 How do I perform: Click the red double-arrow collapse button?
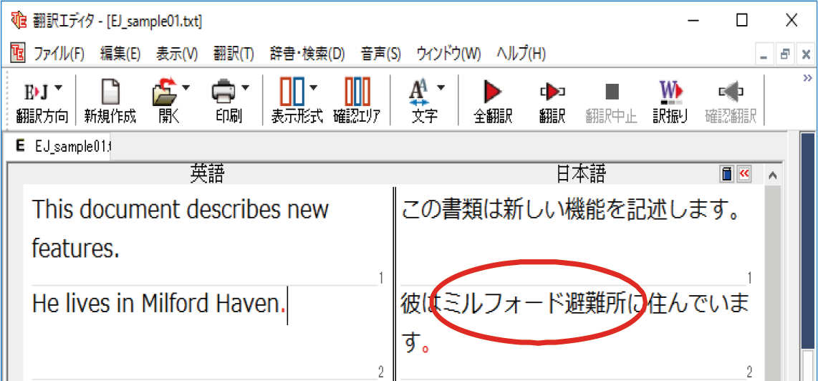click(744, 174)
